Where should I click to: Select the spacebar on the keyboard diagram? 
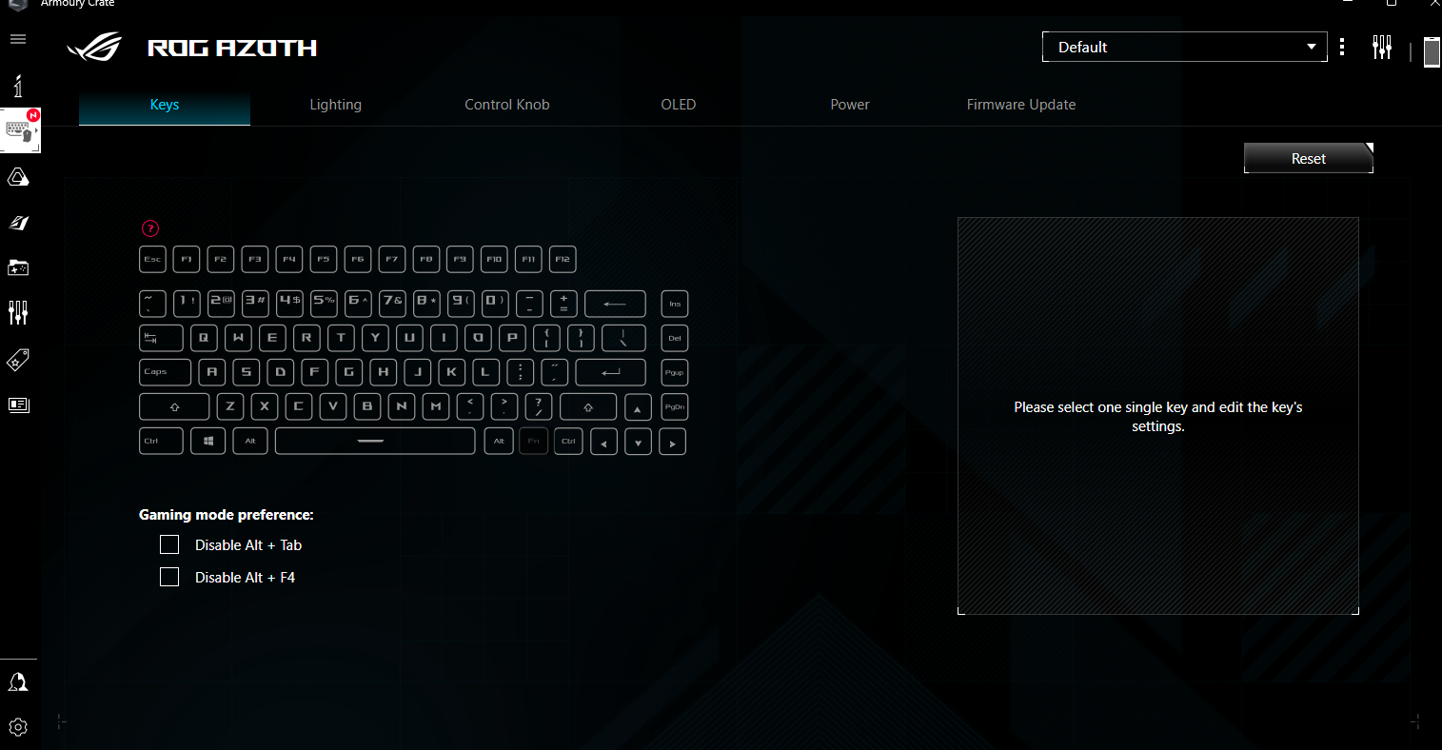pos(374,442)
